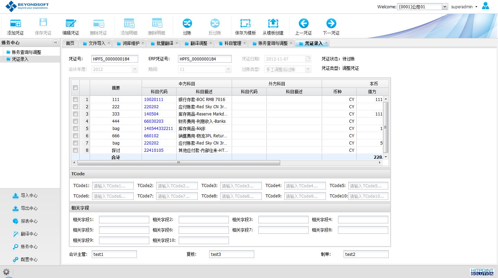This screenshot has width=498, height=278.
Task: Click the 保存为模板 (save as template) icon
Action: (246, 24)
